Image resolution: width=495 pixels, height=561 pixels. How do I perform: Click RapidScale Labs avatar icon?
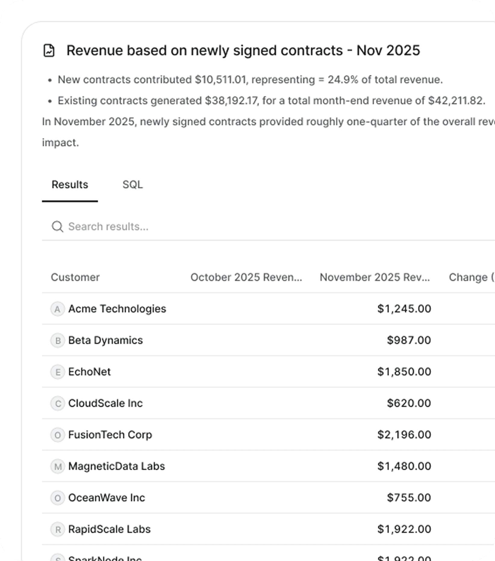pyautogui.click(x=58, y=530)
